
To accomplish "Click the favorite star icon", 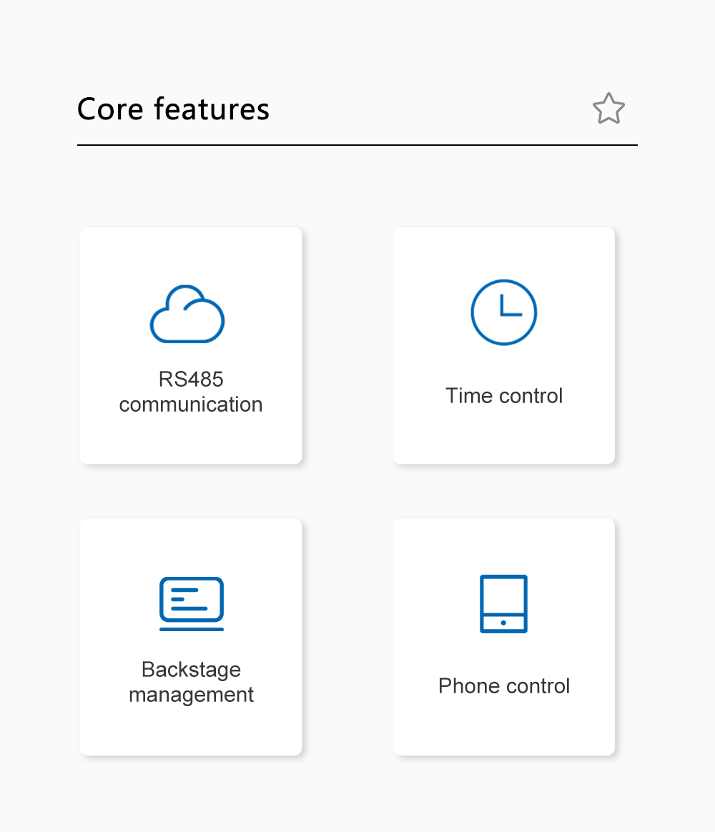I will 608,109.
